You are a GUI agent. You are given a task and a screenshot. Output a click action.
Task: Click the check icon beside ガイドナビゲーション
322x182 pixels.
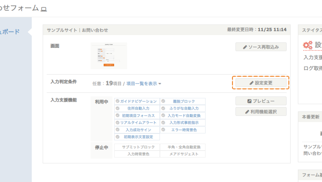(x=118, y=101)
